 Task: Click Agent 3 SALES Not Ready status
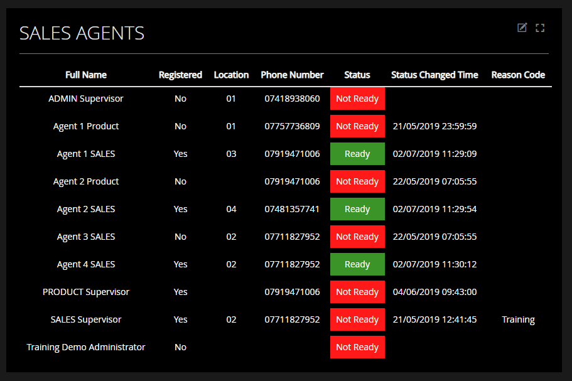tap(357, 237)
